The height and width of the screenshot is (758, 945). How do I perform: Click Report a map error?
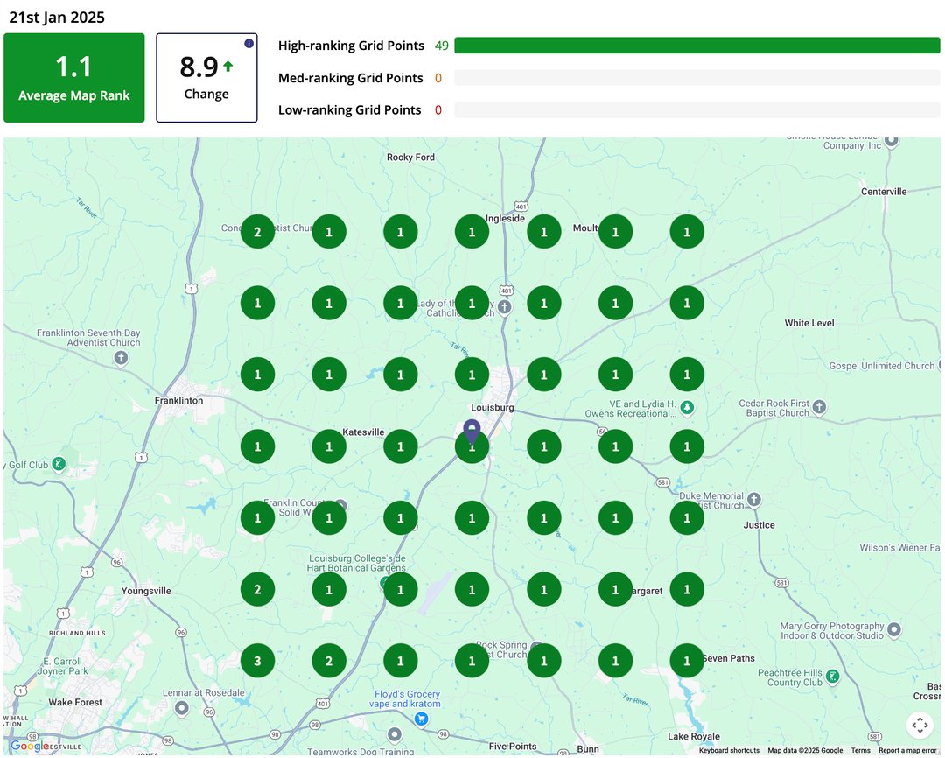click(907, 750)
